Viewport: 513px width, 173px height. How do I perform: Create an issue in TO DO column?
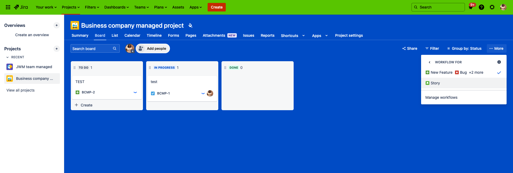point(107,105)
